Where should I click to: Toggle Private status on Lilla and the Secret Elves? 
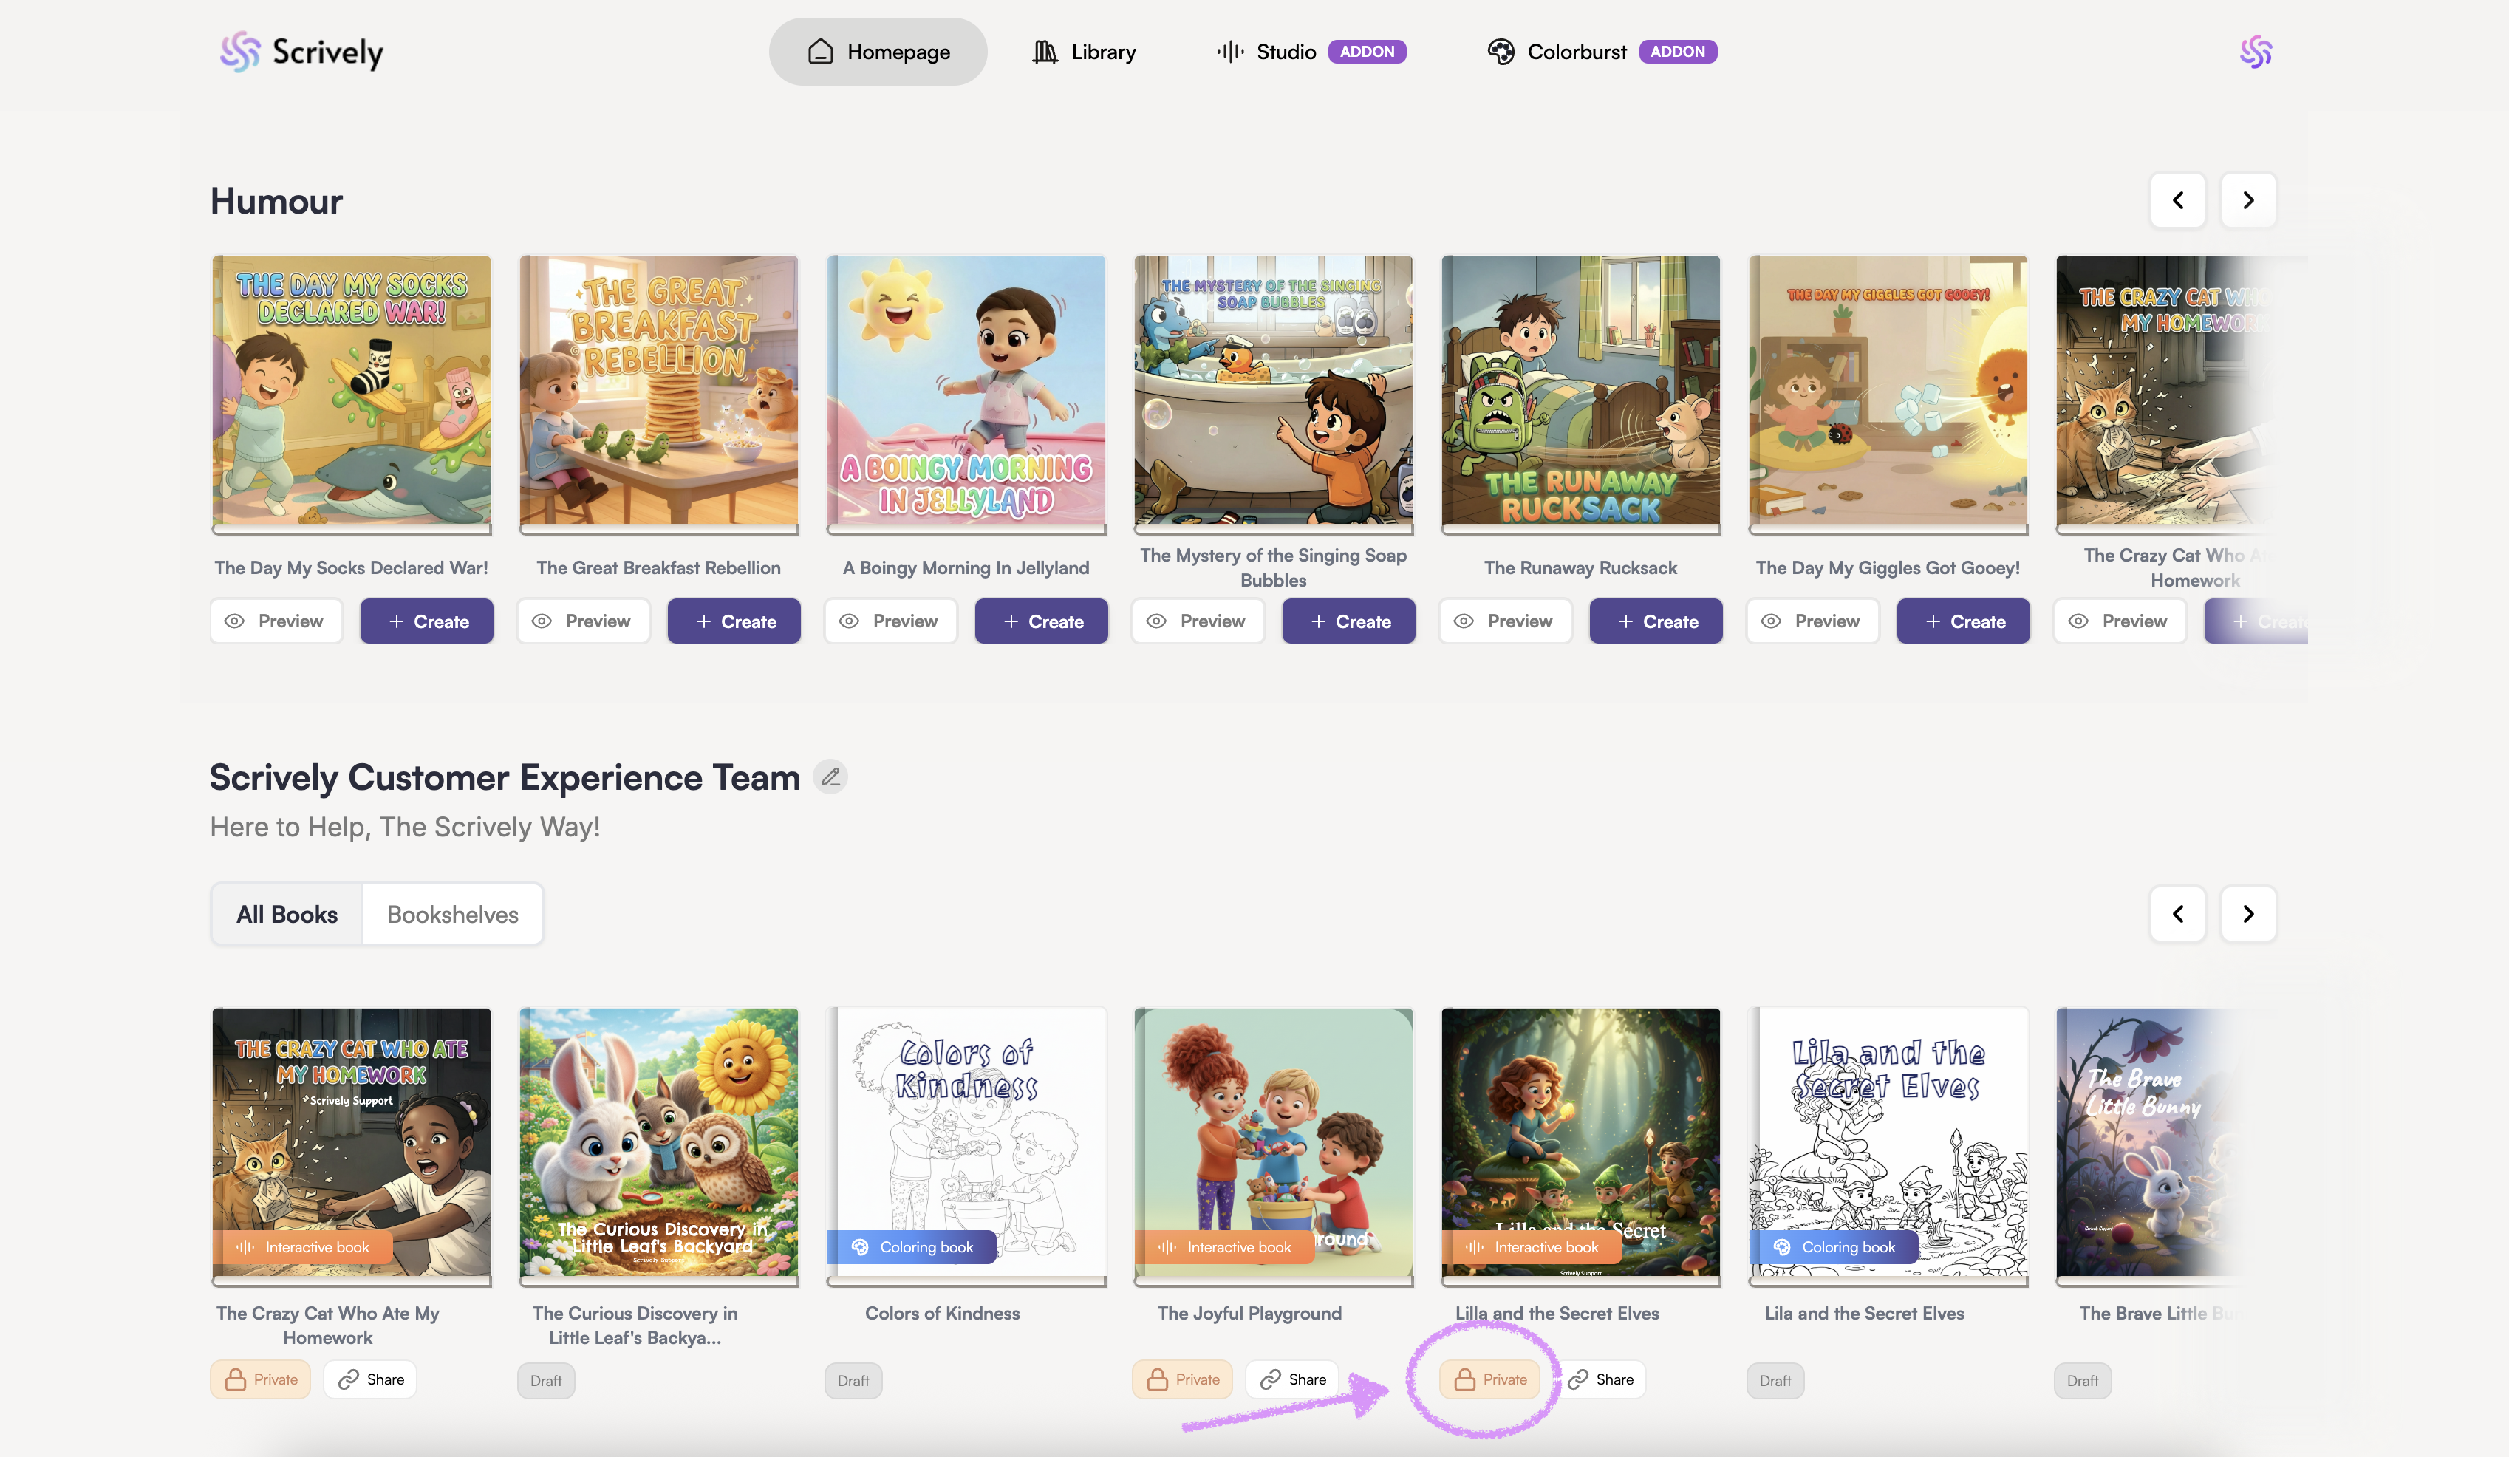click(1489, 1379)
